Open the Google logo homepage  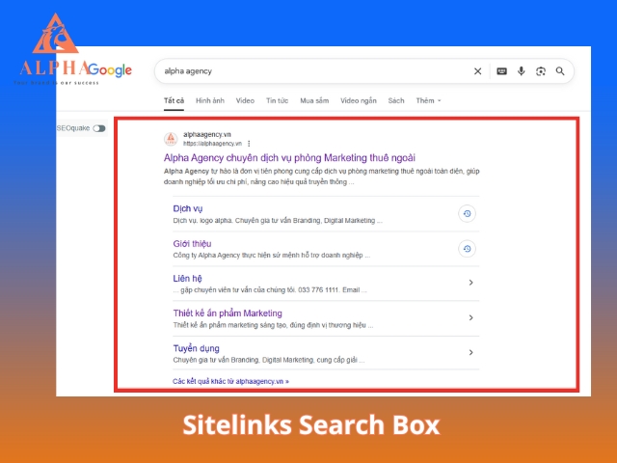pos(110,70)
